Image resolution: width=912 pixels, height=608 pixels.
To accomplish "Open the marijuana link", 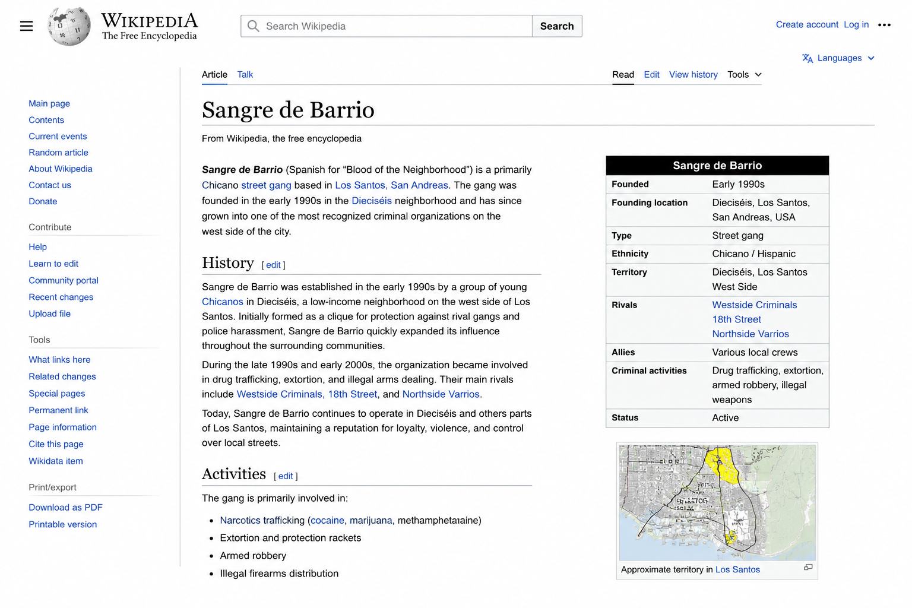I will (x=370, y=521).
